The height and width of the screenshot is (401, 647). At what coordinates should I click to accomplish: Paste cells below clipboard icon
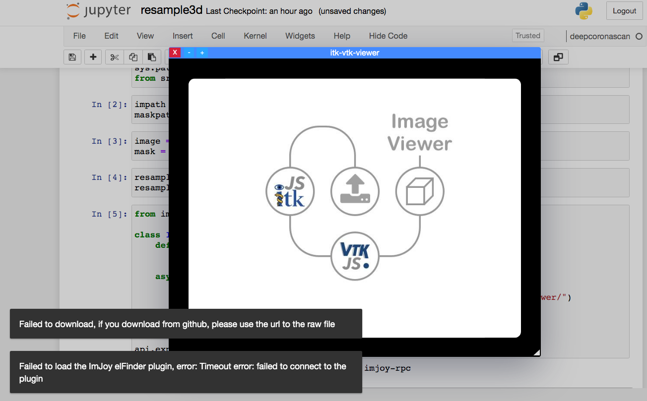[x=152, y=57]
